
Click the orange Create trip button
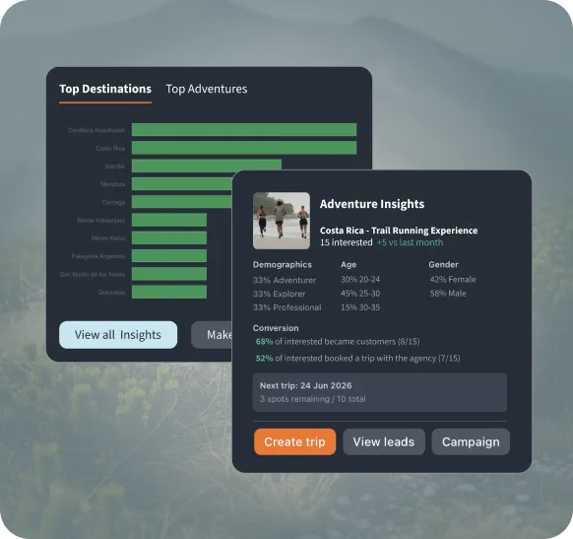coord(295,441)
